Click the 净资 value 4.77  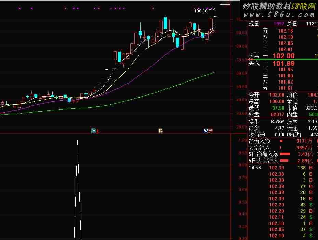280,128
